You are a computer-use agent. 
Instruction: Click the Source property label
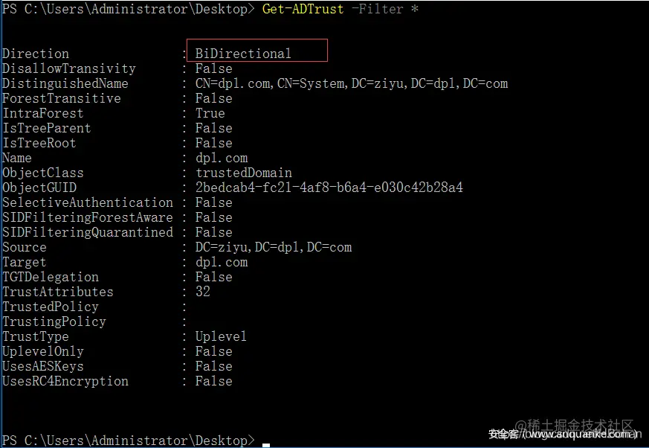point(25,247)
